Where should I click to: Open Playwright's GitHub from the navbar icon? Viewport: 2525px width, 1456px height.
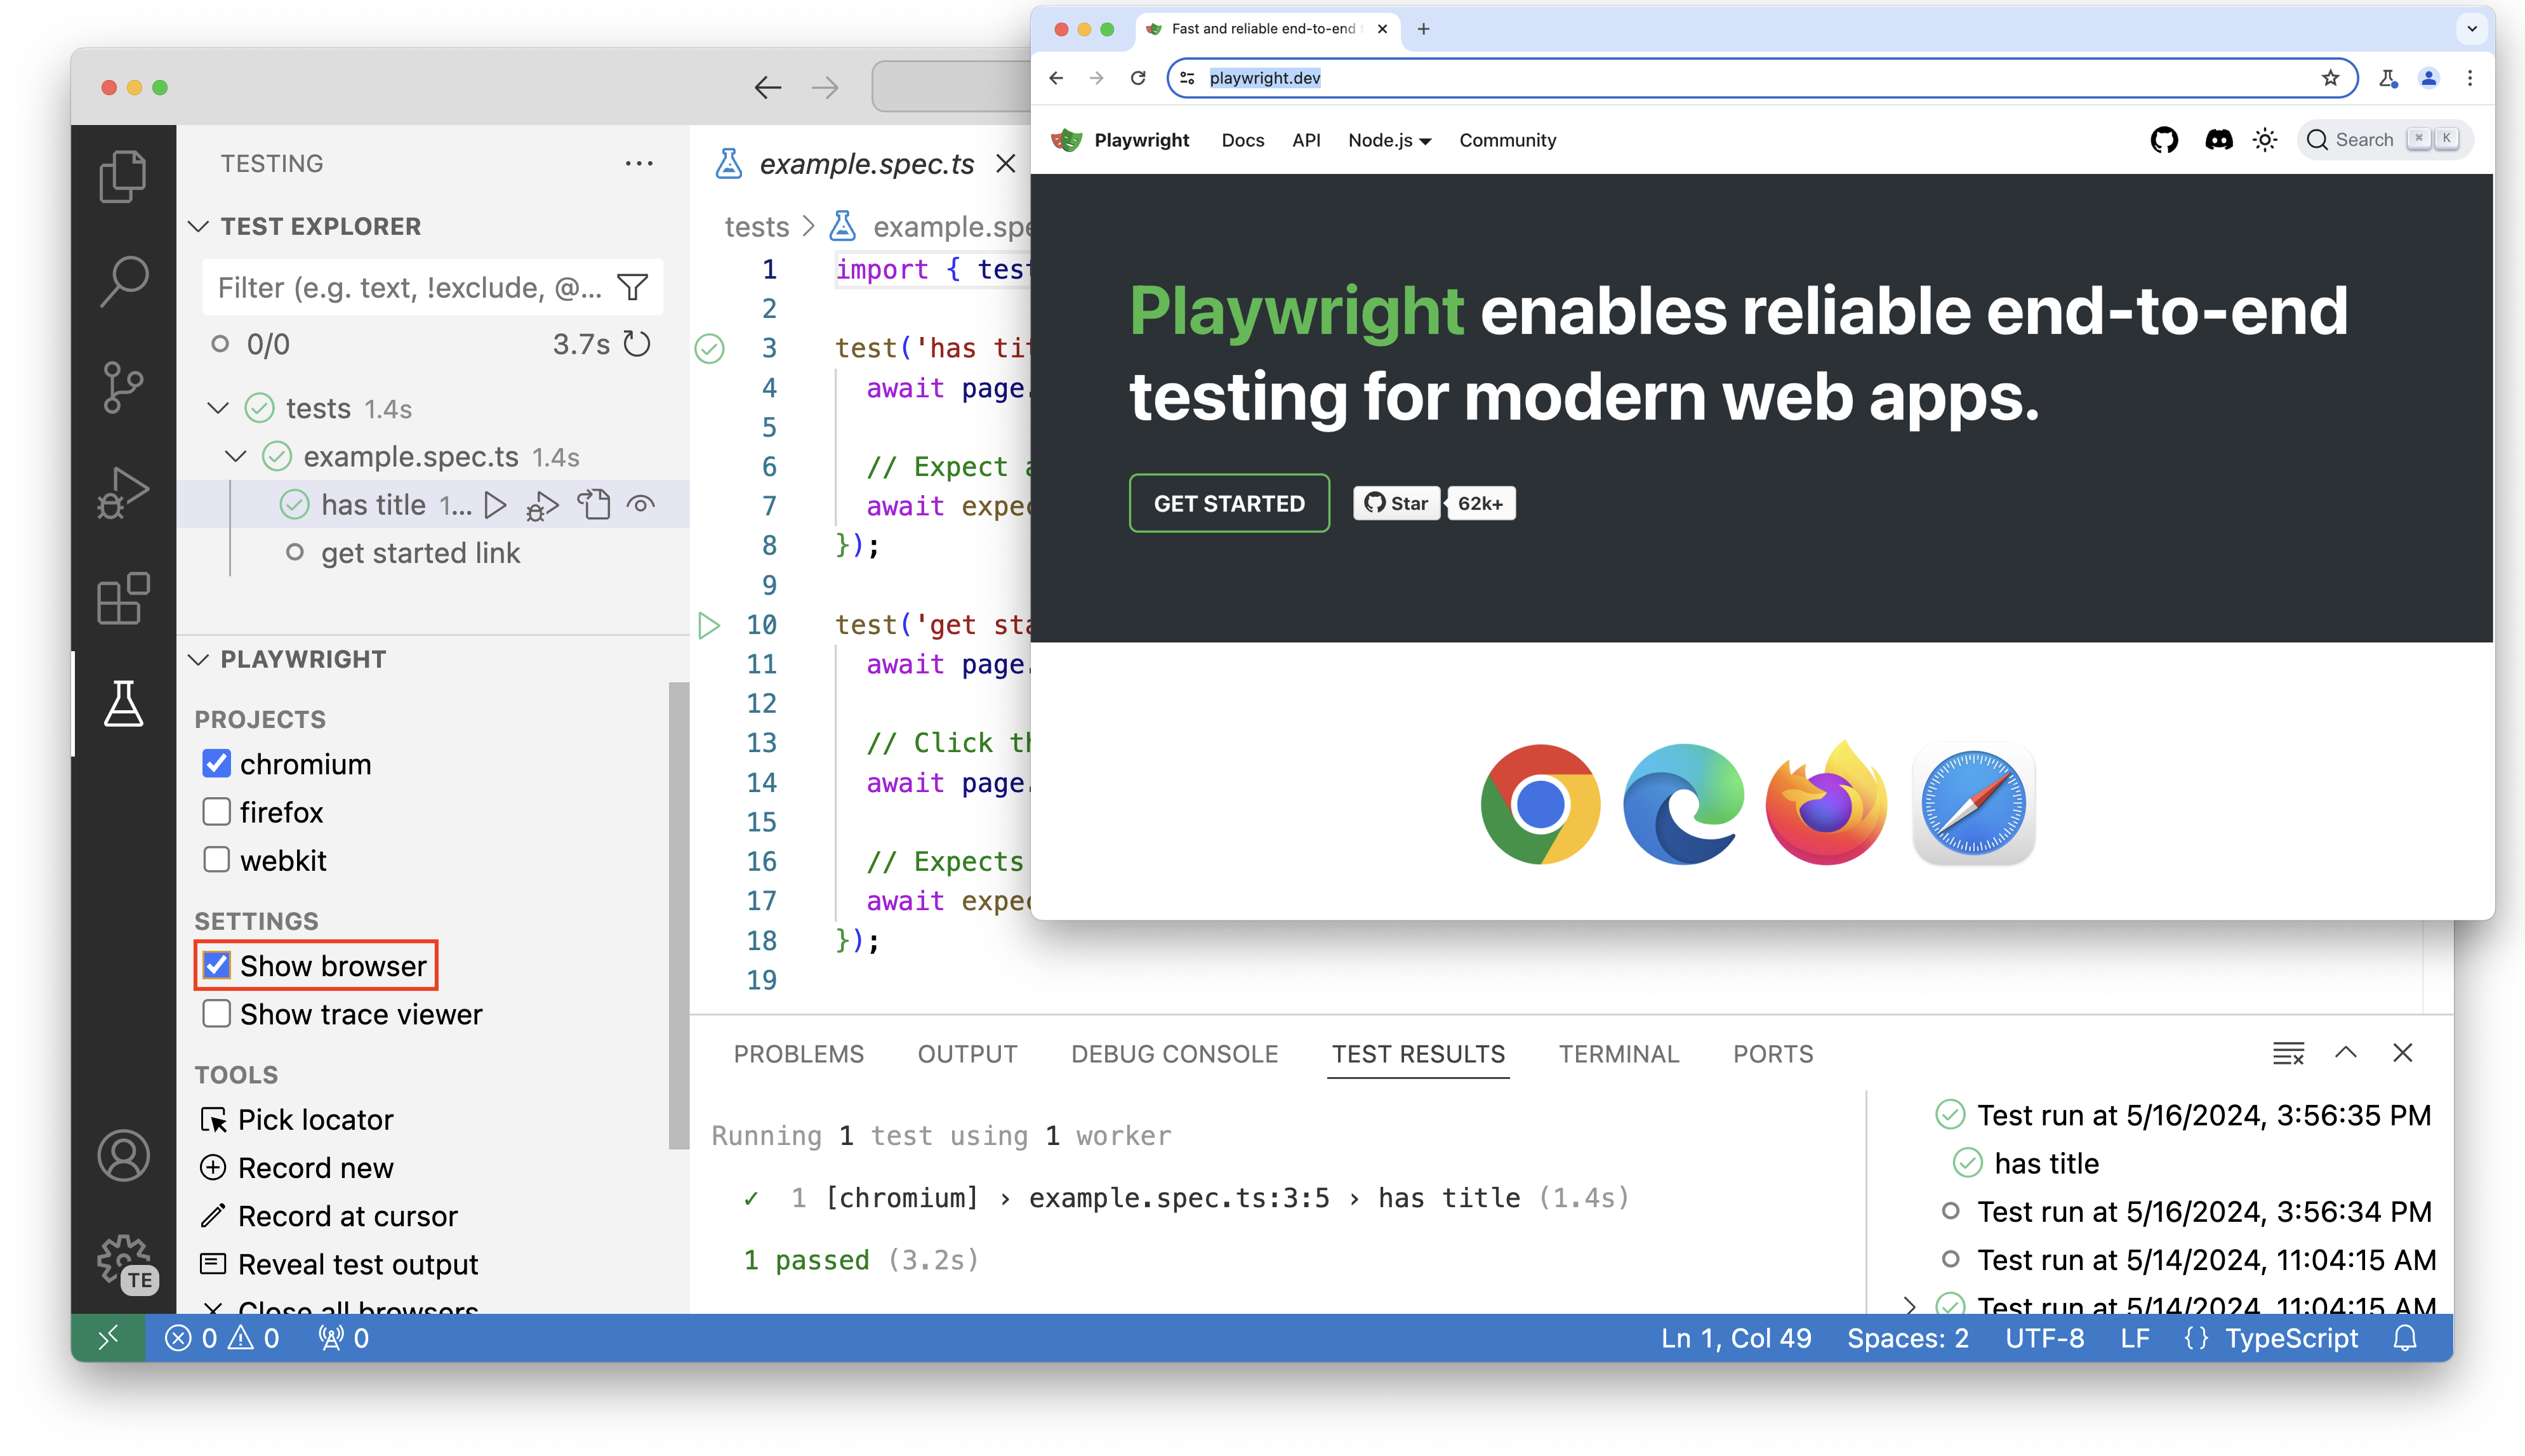tap(2165, 140)
